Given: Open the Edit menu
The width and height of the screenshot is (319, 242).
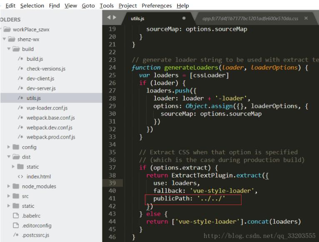Looking at the screenshot, I should pos(10,6).
